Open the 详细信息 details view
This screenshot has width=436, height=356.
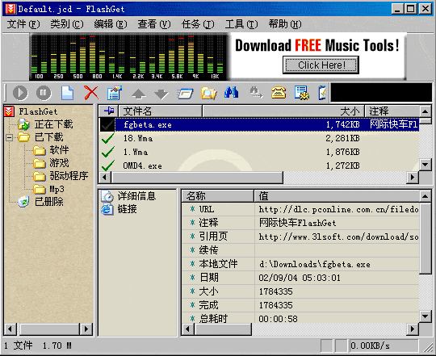[136, 196]
